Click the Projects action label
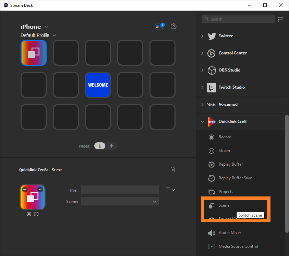This screenshot has width=289, height=256. (x=226, y=192)
